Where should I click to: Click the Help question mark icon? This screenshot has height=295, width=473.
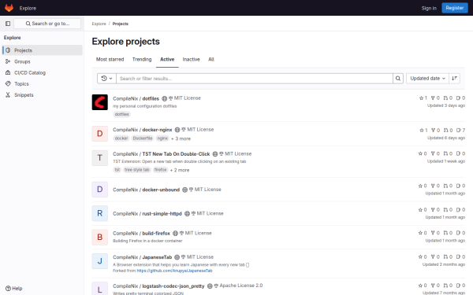(8, 289)
